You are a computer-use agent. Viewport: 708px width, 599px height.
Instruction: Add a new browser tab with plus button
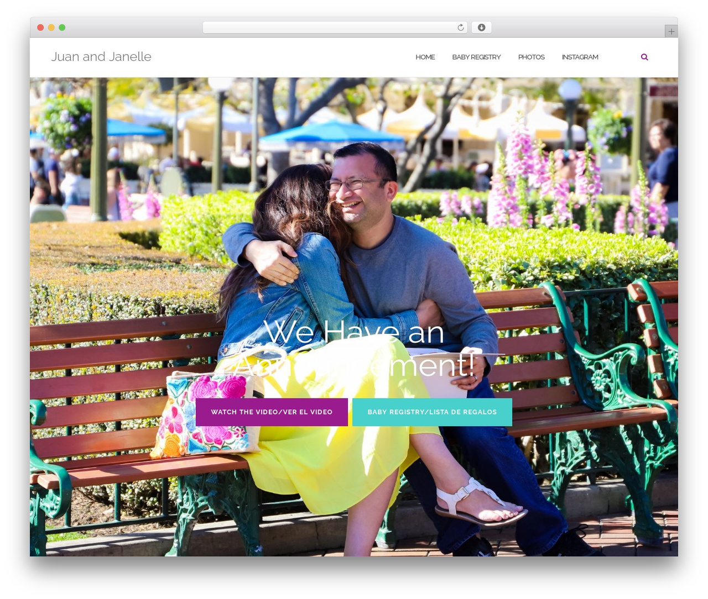671,31
